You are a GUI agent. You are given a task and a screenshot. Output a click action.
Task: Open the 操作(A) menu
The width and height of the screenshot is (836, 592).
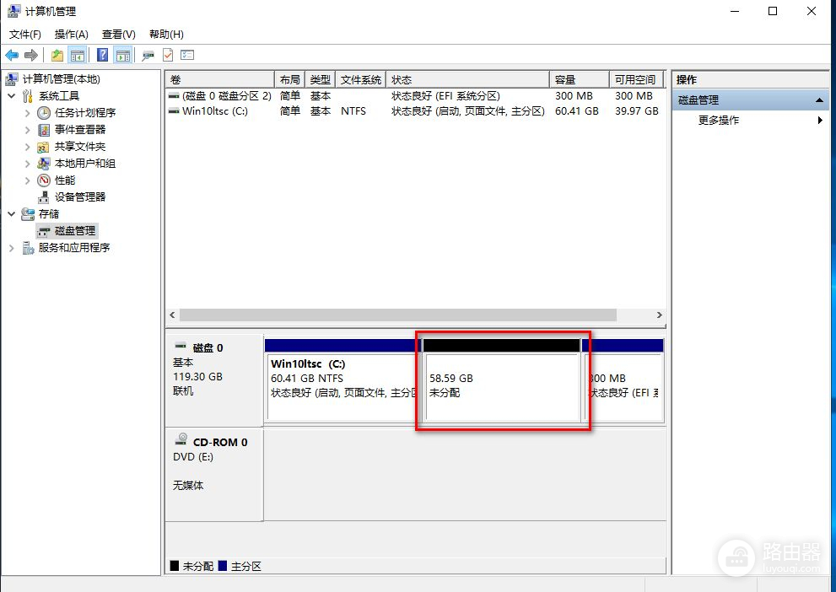coord(72,35)
